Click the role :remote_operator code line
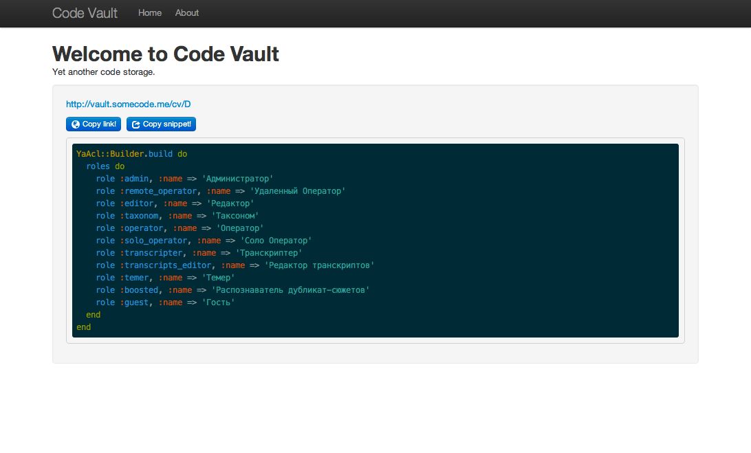751x453 pixels. [x=213, y=190]
